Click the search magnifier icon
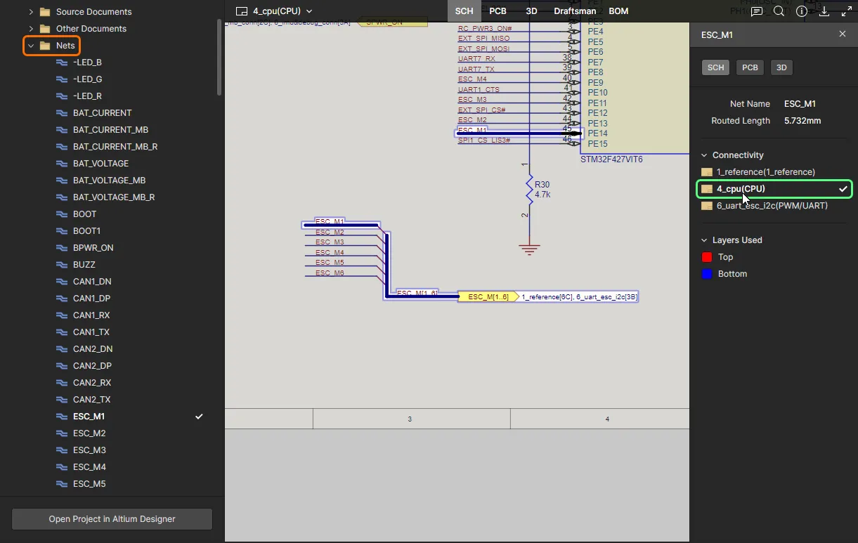The width and height of the screenshot is (858, 543). [x=779, y=11]
